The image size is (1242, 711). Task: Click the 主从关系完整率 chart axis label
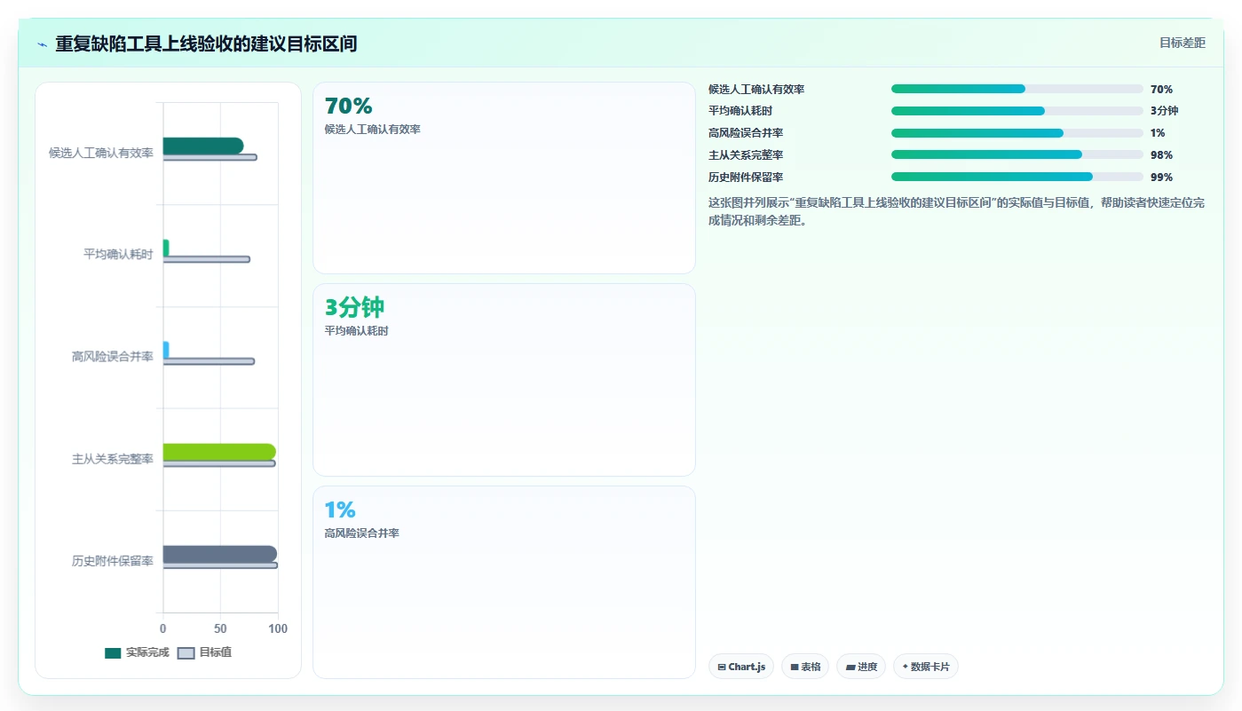click(113, 459)
